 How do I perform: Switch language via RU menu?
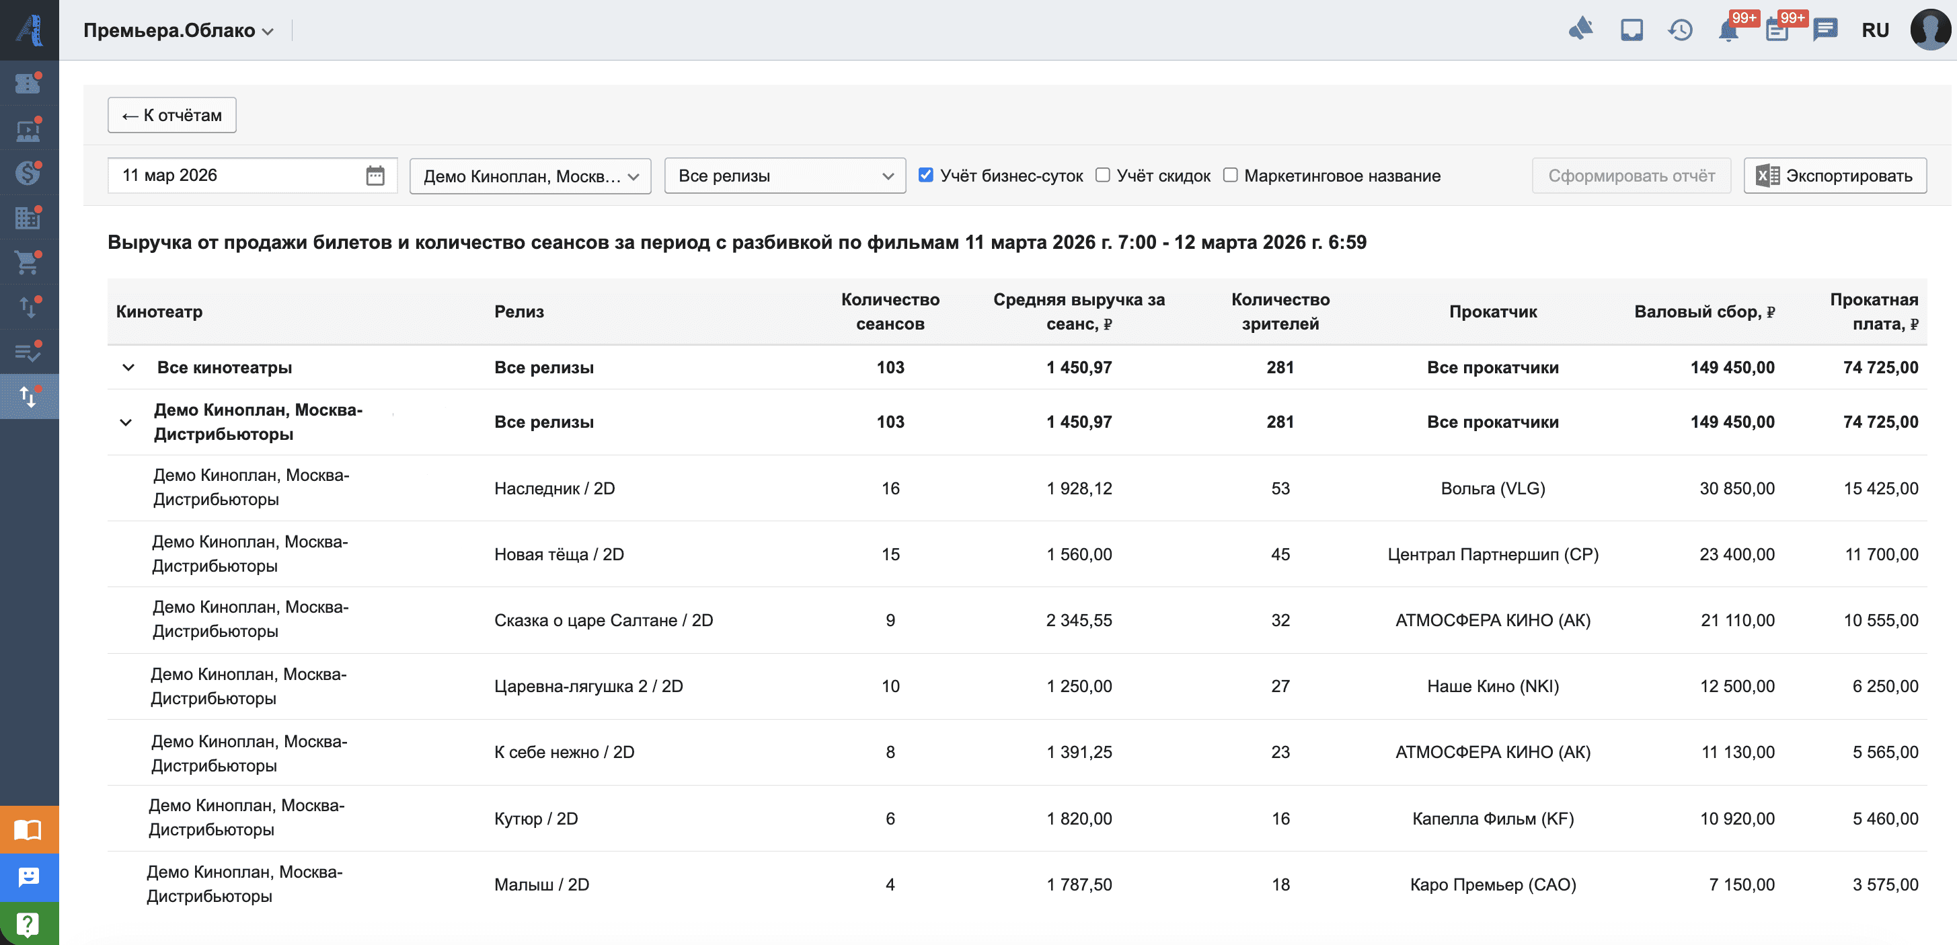point(1874,30)
